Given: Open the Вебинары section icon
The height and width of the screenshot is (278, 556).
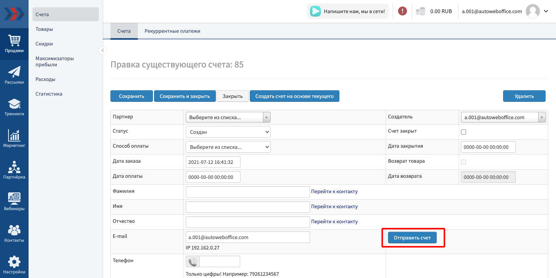Looking at the screenshot, I should pos(14,202).
